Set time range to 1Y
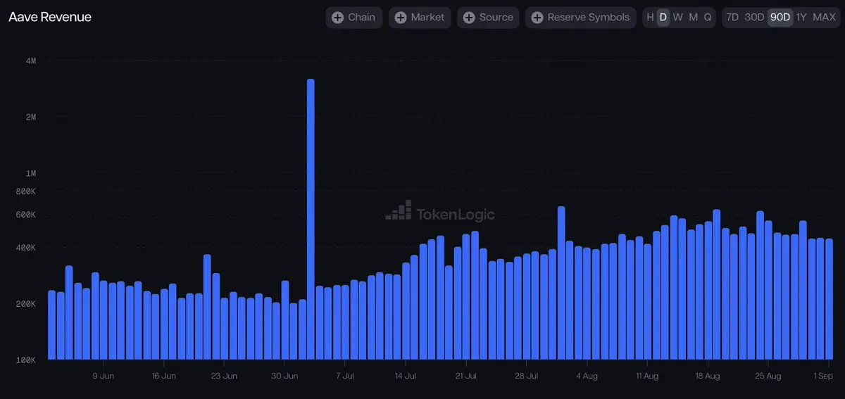845x399 pixels. pos(801,18)
